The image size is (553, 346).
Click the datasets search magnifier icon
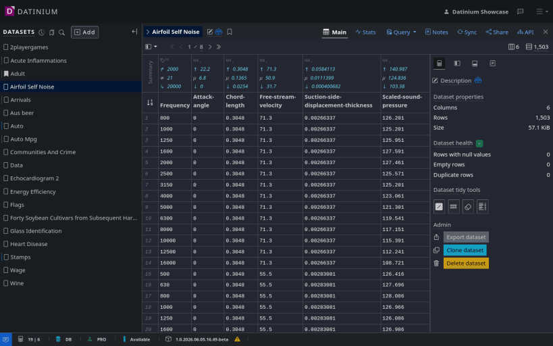pos(61,32)
